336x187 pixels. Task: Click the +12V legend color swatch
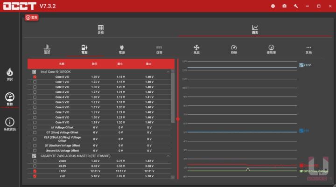tap(301, 65)
